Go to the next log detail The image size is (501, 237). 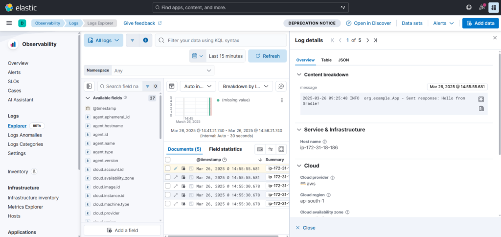tap(367, 40)
